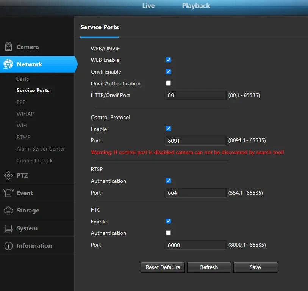Screen dimensions: 308x291
Task: Open the RTMP configuration page
Action: [x=23, y=137]
